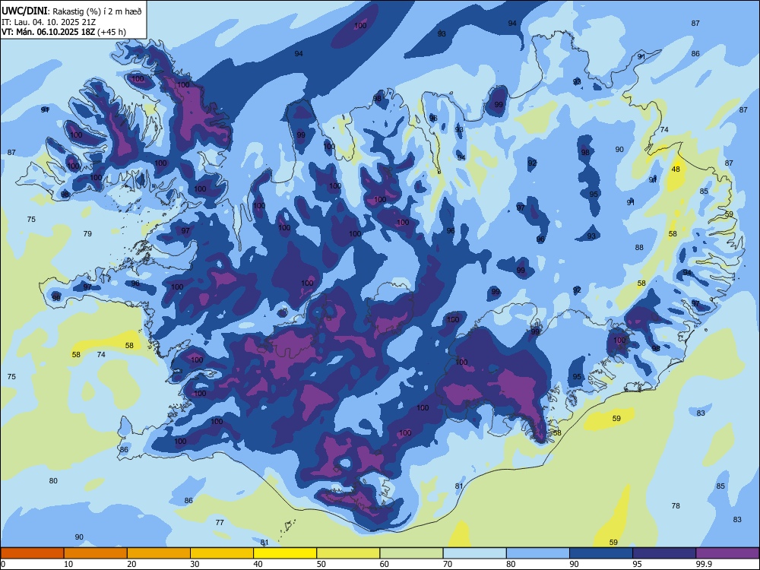Viewport: 760px width, 570px height.
Task: Click the 10–20% orange legend swatch
Action: 96,553
